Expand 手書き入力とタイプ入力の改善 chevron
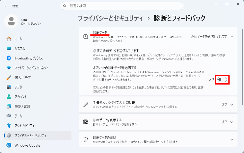This screenshot has height=153, width=244. (232, 104)
